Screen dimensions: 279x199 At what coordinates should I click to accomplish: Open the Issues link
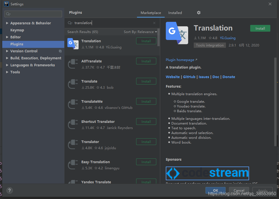coord(204,77)
